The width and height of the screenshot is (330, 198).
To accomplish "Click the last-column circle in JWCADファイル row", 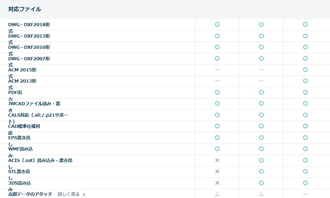I will pyautogui.click(x=305, y=104).
